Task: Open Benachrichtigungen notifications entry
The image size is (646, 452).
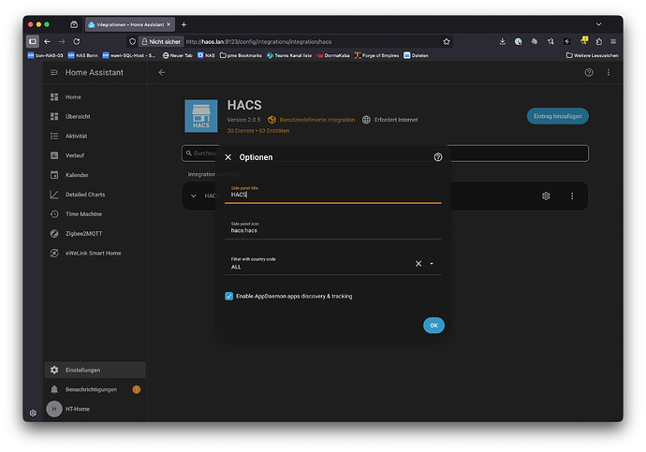Action: (x=95, y=389)
